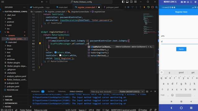Screen dimensions: 198x111
Task: Click Prettier status bar item
Action: (x=143, y=110)
